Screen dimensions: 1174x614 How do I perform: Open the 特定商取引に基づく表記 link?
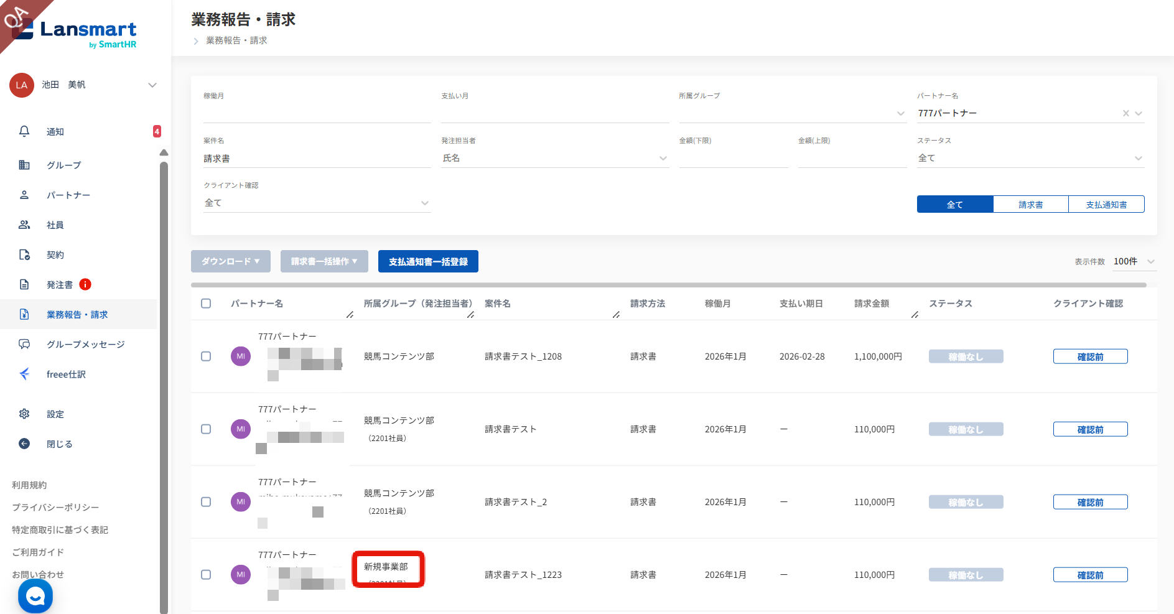tap(60, 530)
